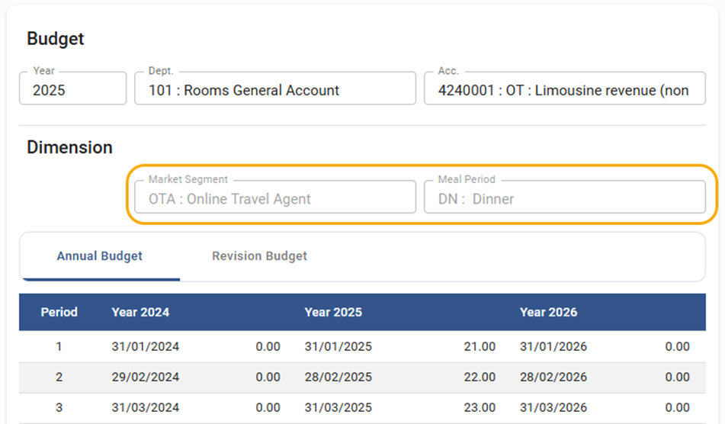
Task: Open the Acc. Limousine revenue dropdown
Action: tap(564, 89)
